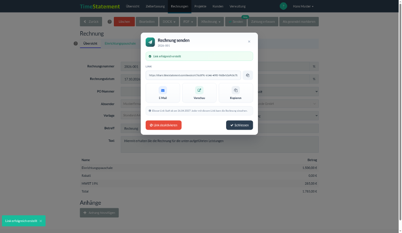Select the Übersicht tab under Rechnung
402x233 pixels.
click(90, 43)
